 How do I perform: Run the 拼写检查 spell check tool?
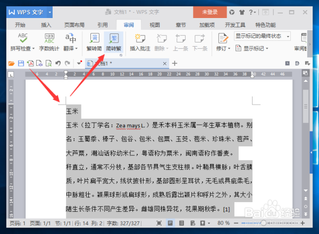click(x=22, y=42)
